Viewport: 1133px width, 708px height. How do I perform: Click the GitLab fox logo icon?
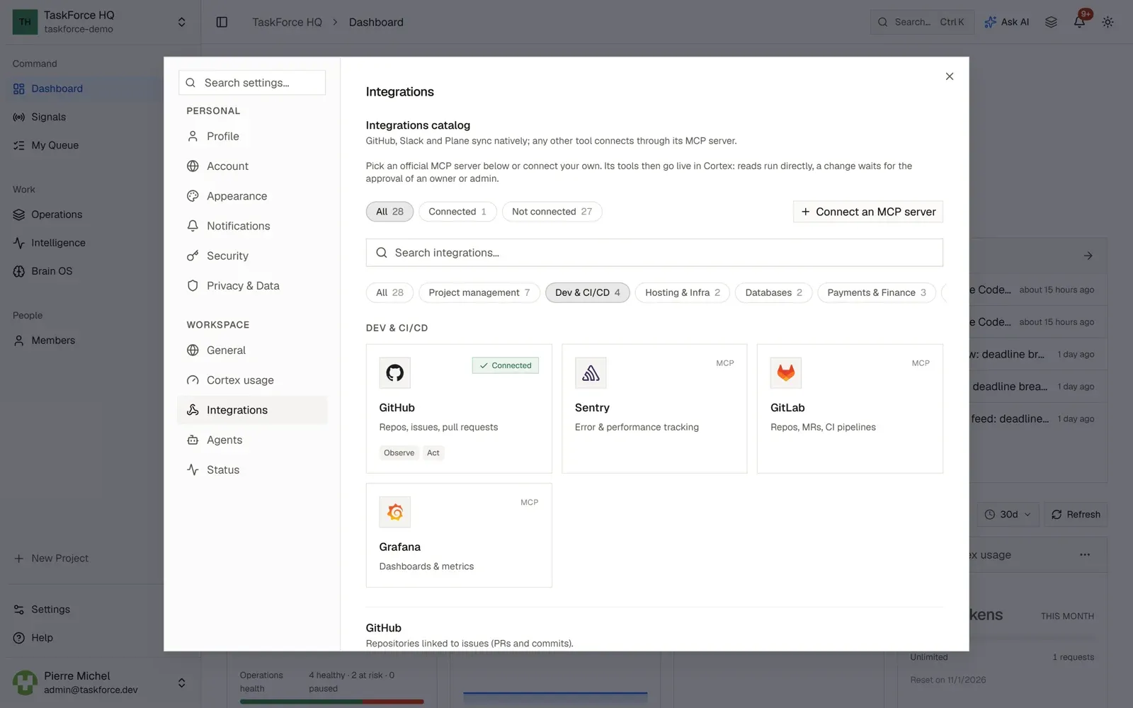pyautogui.click(x=786, y=372)
